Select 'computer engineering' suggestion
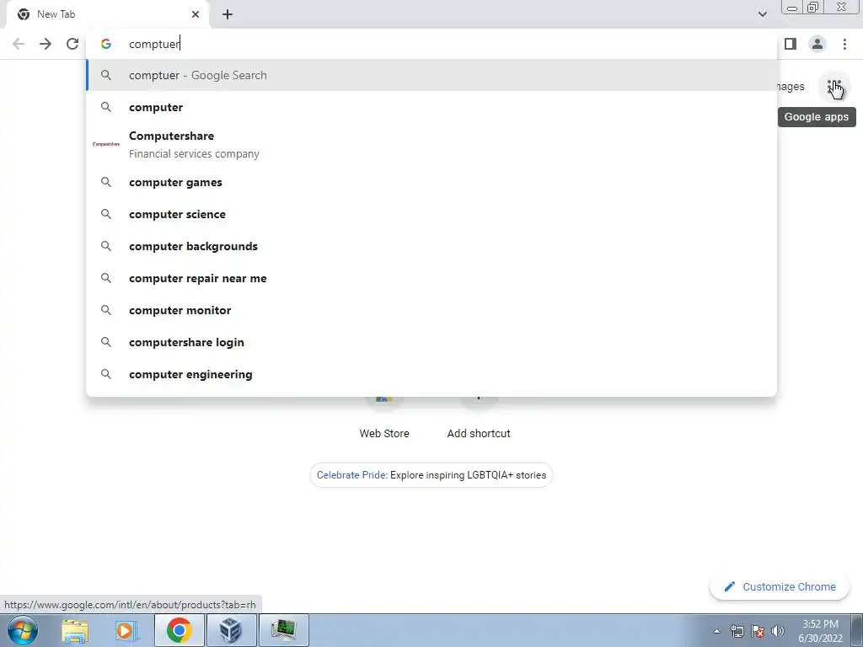863x647 pixels. coord(431,374)
